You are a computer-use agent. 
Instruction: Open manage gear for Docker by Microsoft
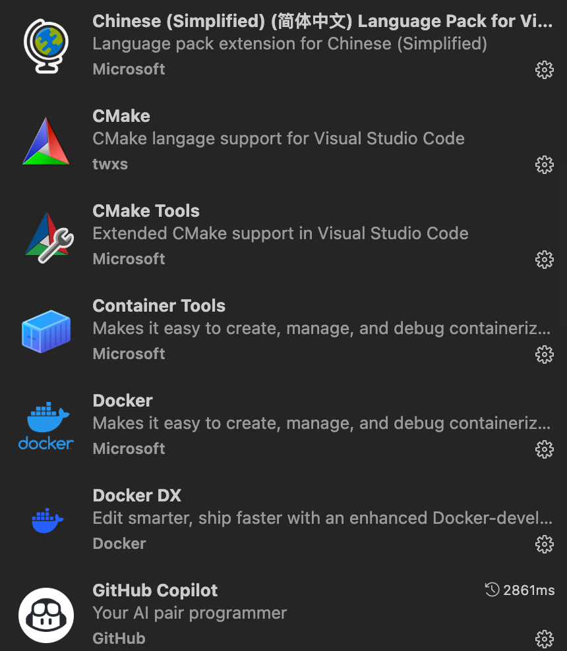click(x=544, y=449)
